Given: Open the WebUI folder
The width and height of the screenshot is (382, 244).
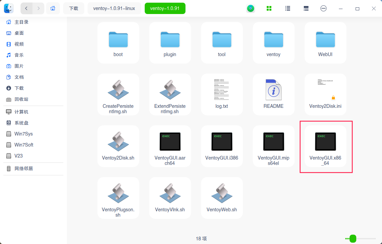Looking at the screenshot, I should (x=325, y=43).
